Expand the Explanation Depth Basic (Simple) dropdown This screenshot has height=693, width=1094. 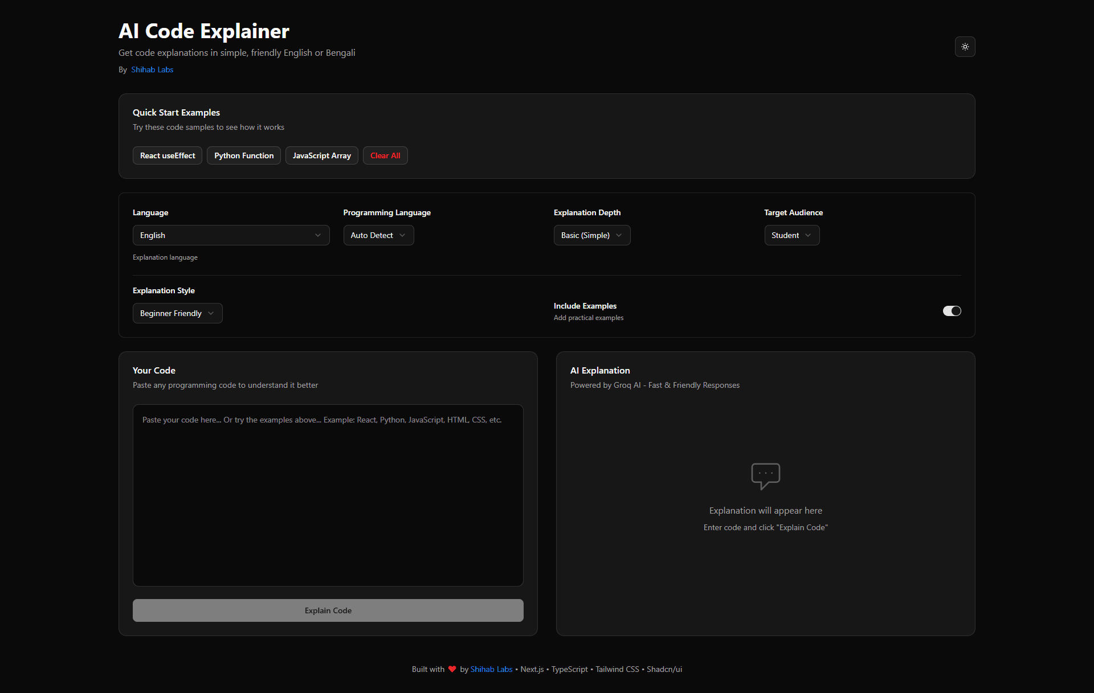coord(591,235)
